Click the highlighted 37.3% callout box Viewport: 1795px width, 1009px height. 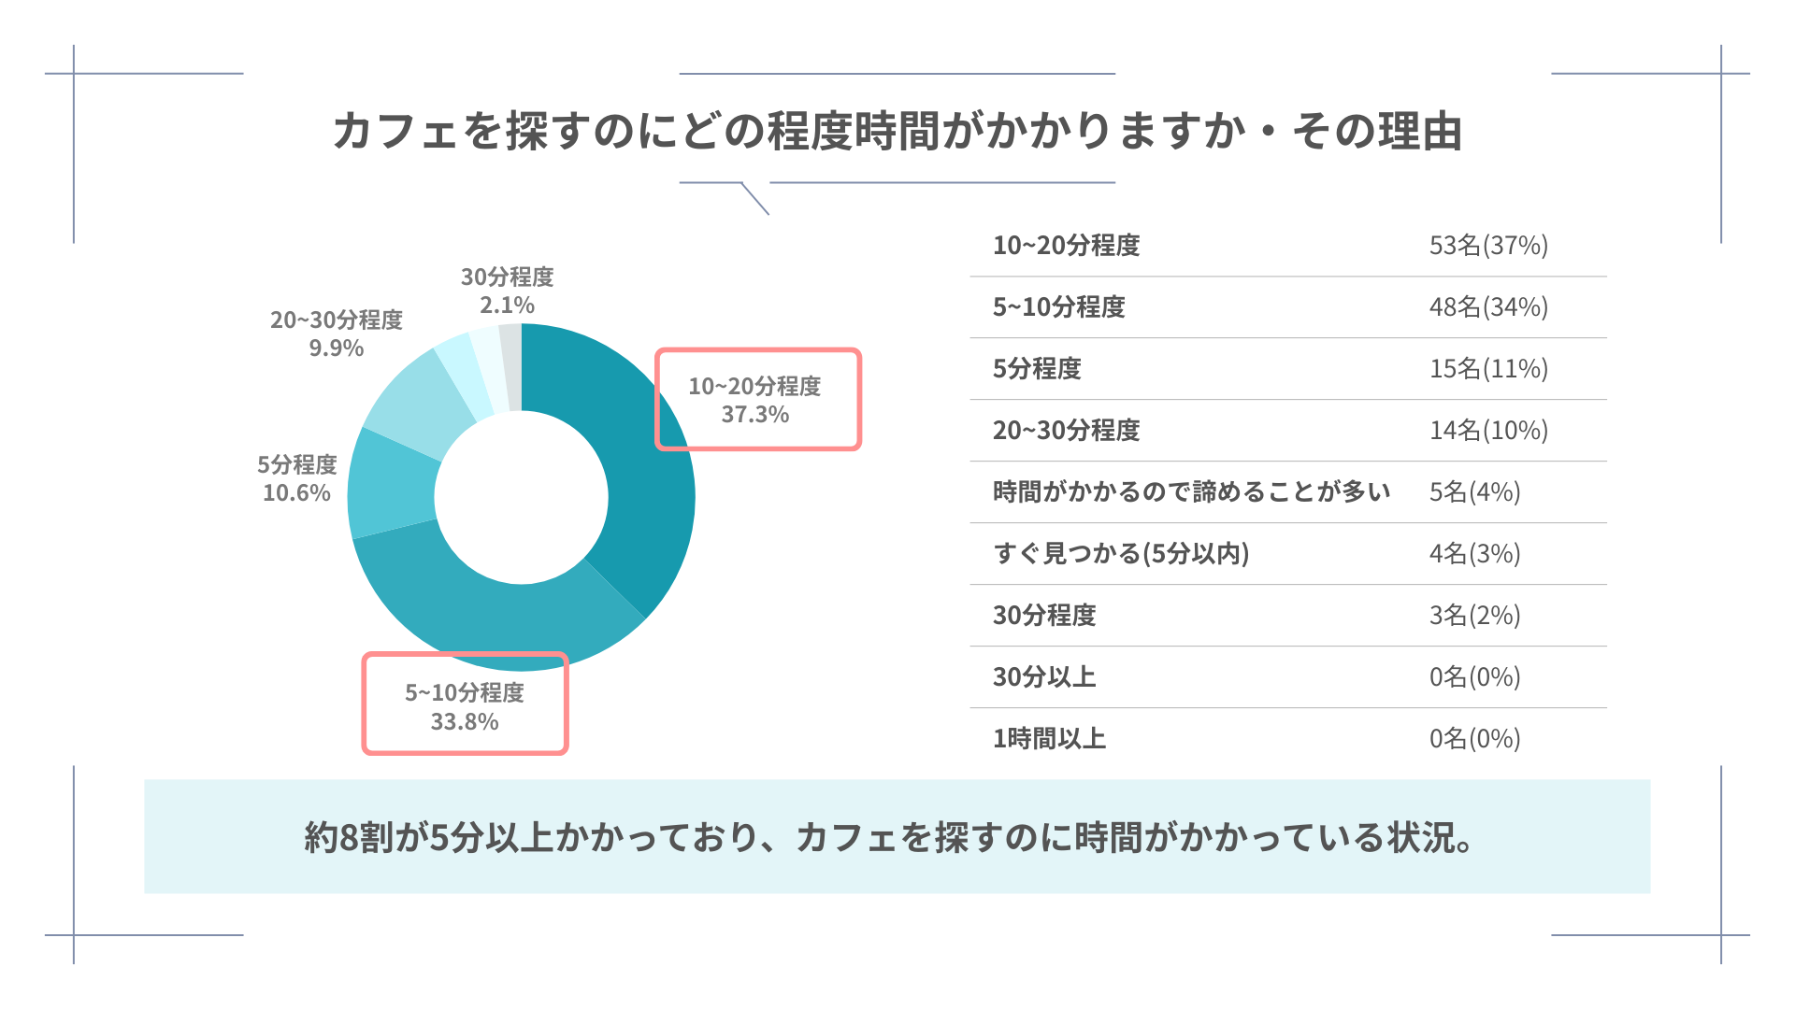pyautogui.click(x=756, y=400)
